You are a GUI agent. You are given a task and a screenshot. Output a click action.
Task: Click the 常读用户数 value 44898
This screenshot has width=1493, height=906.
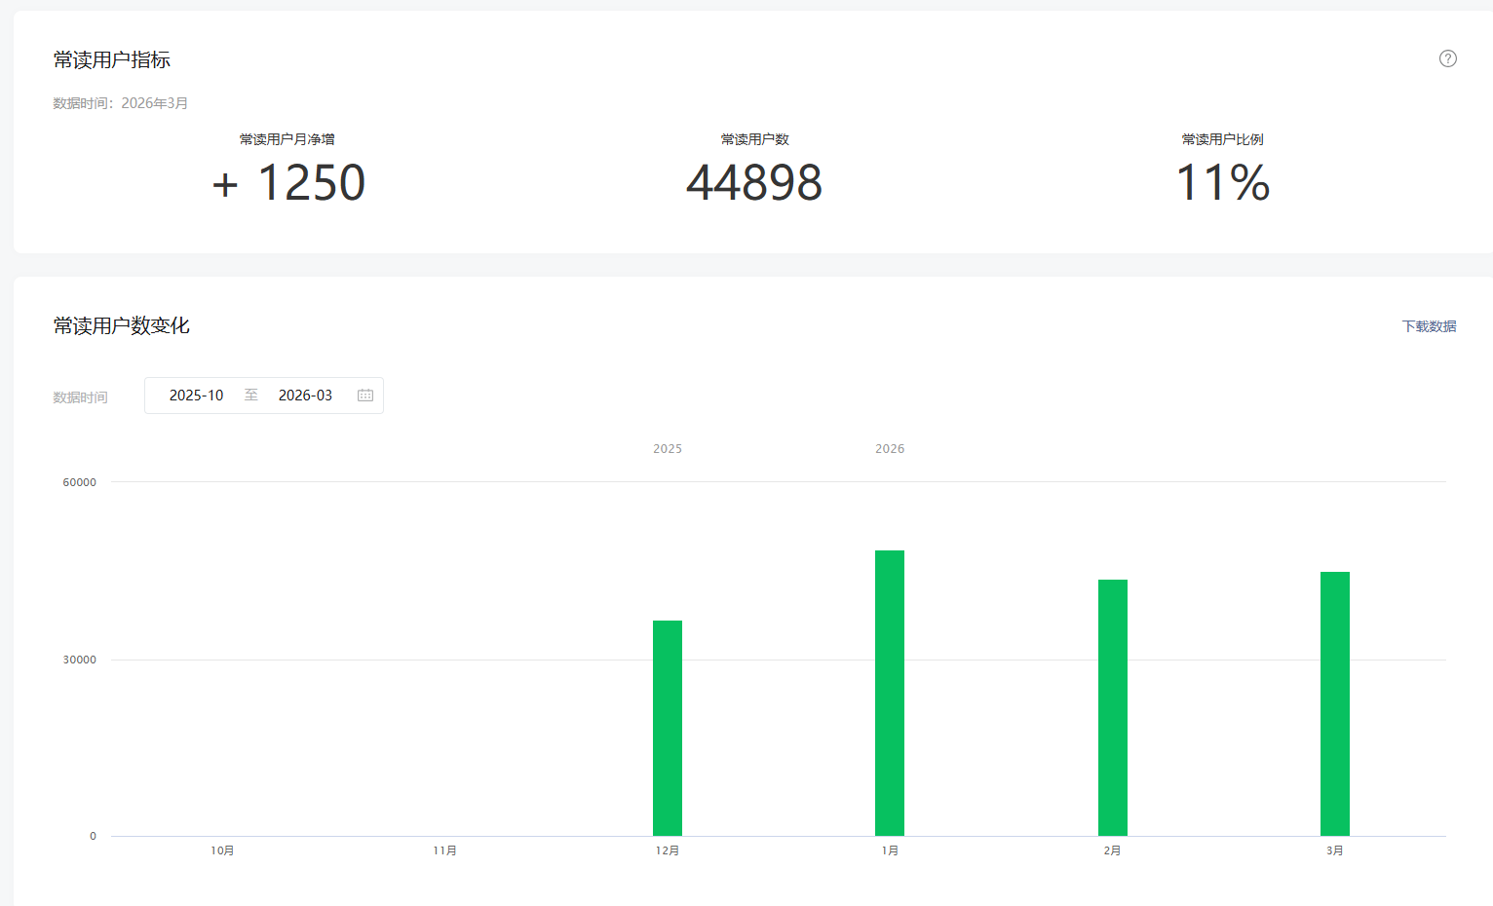[754, 183]
